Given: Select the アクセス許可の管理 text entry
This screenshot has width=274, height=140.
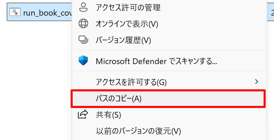Looking at the screenshot, I should click(128, 8).
